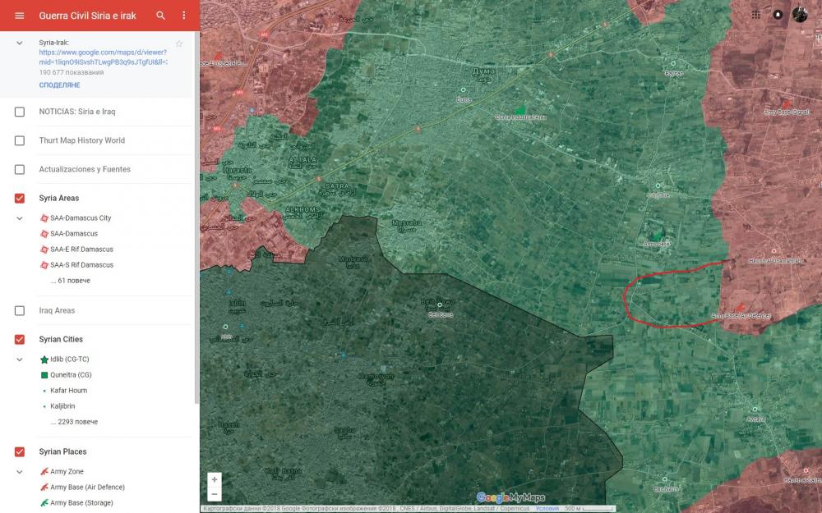Viewport: 822px width, 513px height.
Task: Click the SAA-S Rif Damascus layer icon
Action: 44,265
